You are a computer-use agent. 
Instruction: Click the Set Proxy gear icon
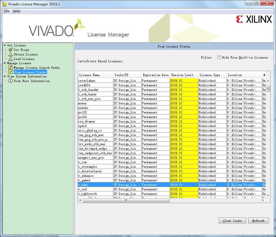(x=10, y=50)
